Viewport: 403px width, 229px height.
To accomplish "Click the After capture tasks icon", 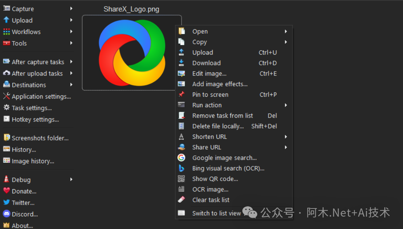I will click(x=7, y=62).
